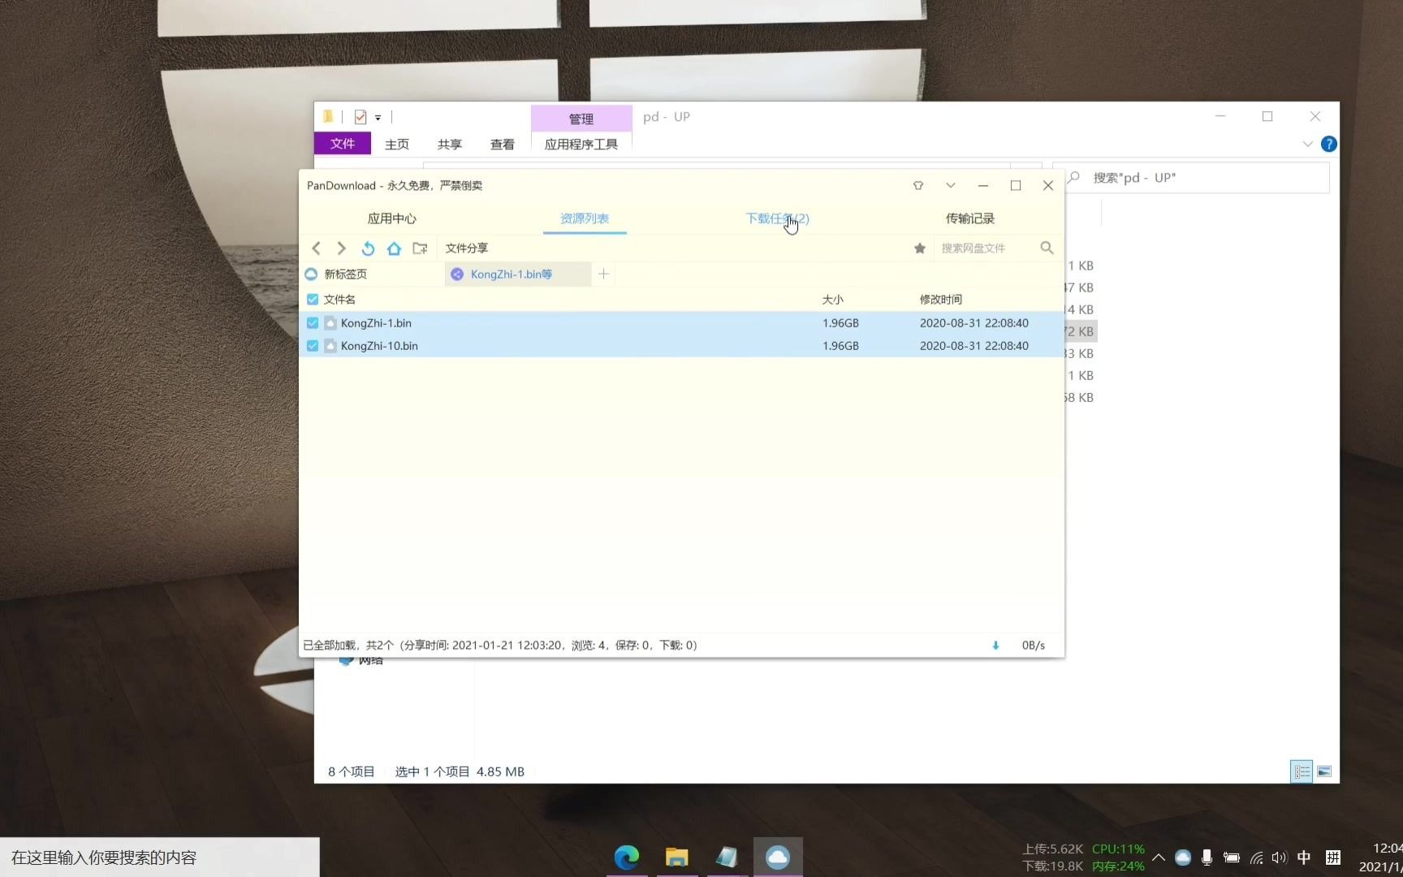Expand the Explorer ribbon chevron
The height and width of the screenshot is (877, 1403).
click(1307, 145)
